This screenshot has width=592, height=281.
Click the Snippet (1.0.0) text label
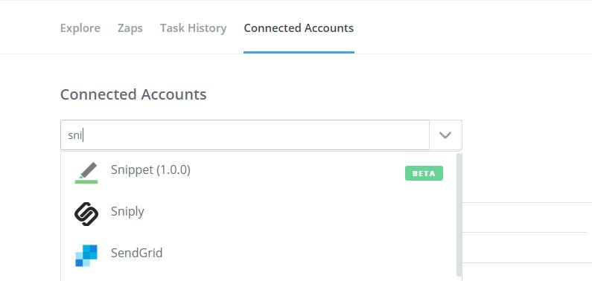pos(150,170)
